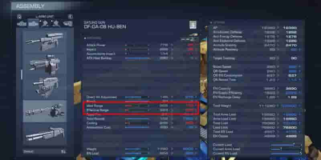Click the Total Weight row
321x160 pixels.
tap(257, 106)
